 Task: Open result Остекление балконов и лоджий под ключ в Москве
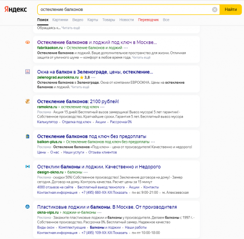pyautogui.click(x=97, y=42)
